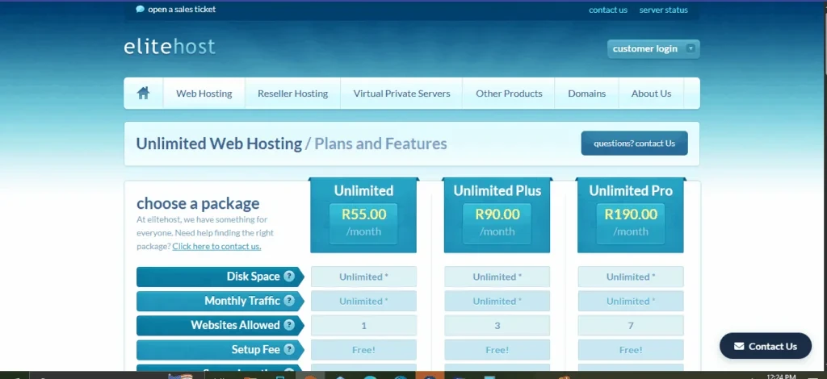827x379 pixels.
Task: Click envelope icon on Contact Us widget
Action: click(x=739, y=346)
